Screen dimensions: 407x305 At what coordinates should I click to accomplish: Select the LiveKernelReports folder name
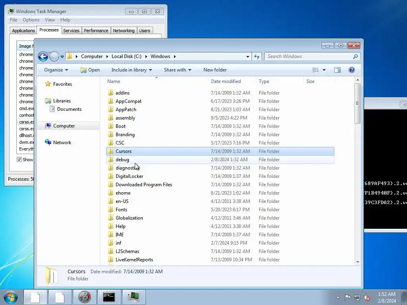click(134, 259)
